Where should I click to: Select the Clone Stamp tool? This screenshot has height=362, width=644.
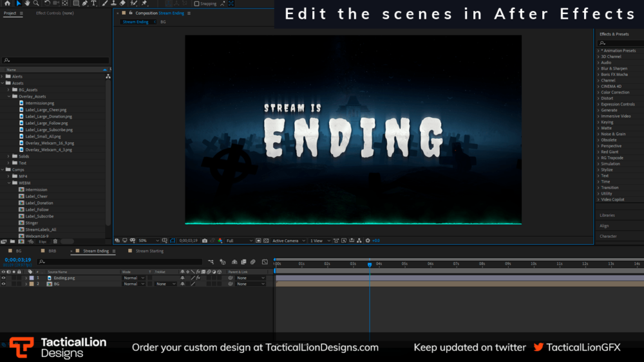(114, 3)
